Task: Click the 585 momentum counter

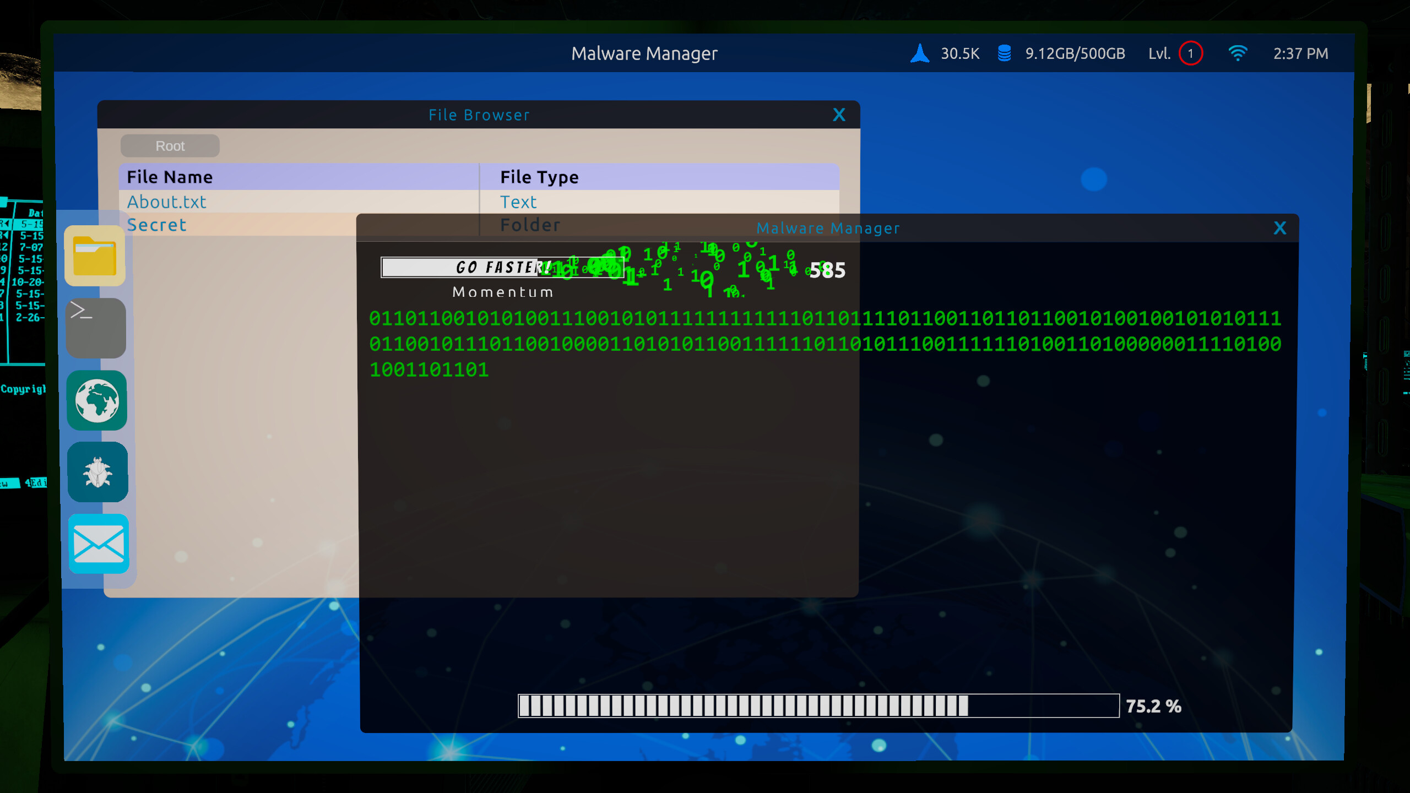Action: 827,270
